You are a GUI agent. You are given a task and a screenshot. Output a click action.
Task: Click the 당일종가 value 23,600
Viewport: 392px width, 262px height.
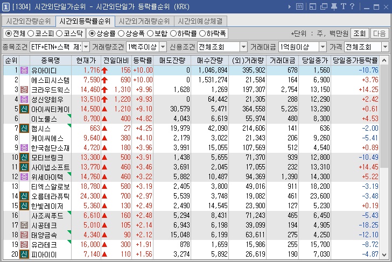pyautogui.click(x=320, y=196)
